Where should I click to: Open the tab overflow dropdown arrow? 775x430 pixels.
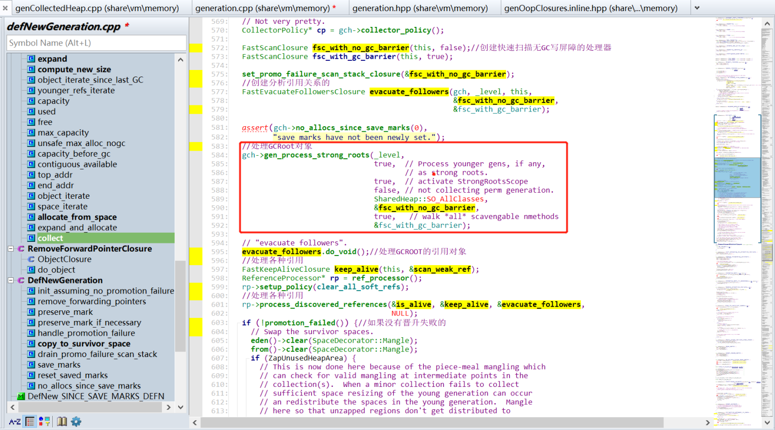tap(697, 8)
